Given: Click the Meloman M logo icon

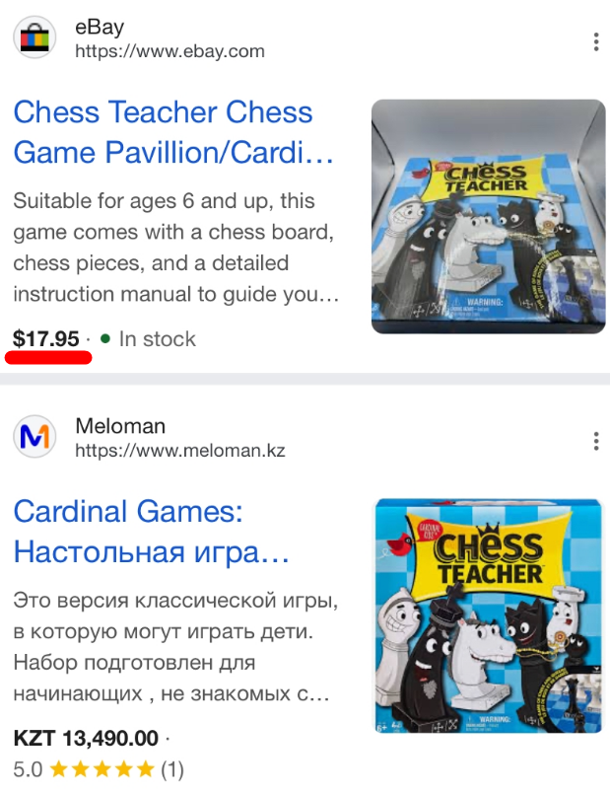Looking at the screenshot, I should [34, 437].
